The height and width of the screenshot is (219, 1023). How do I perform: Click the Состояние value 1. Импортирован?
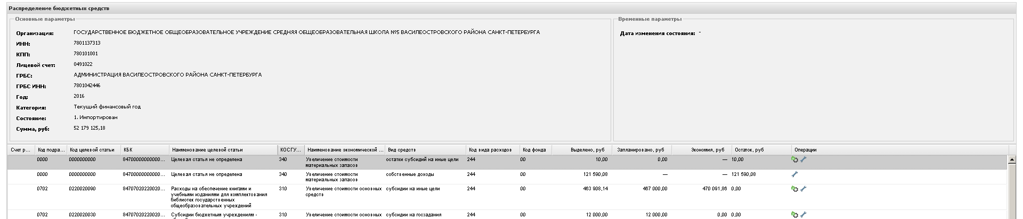tap(95, 117)
